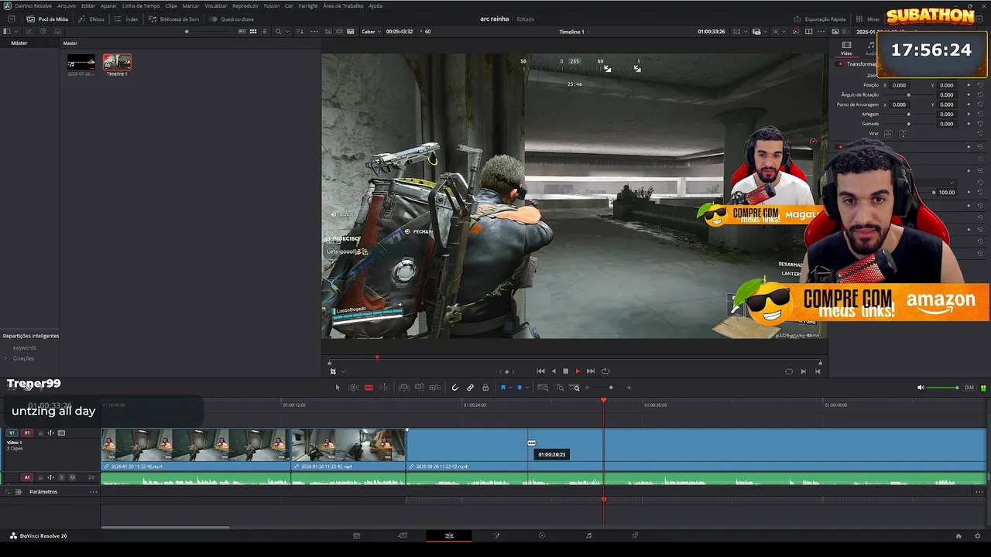Open Parâmetros options ellipsis menu

pyautogui.click(x=94, y=492)
